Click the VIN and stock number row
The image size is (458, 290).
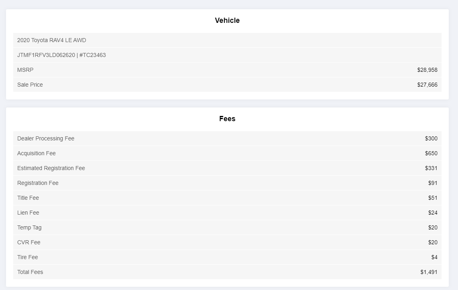pos(227,55)
